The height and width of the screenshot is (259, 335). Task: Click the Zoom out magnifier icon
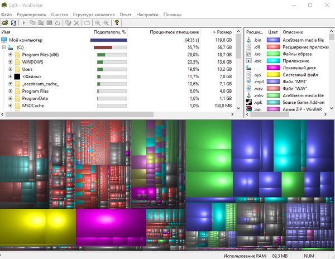point(106,23)
